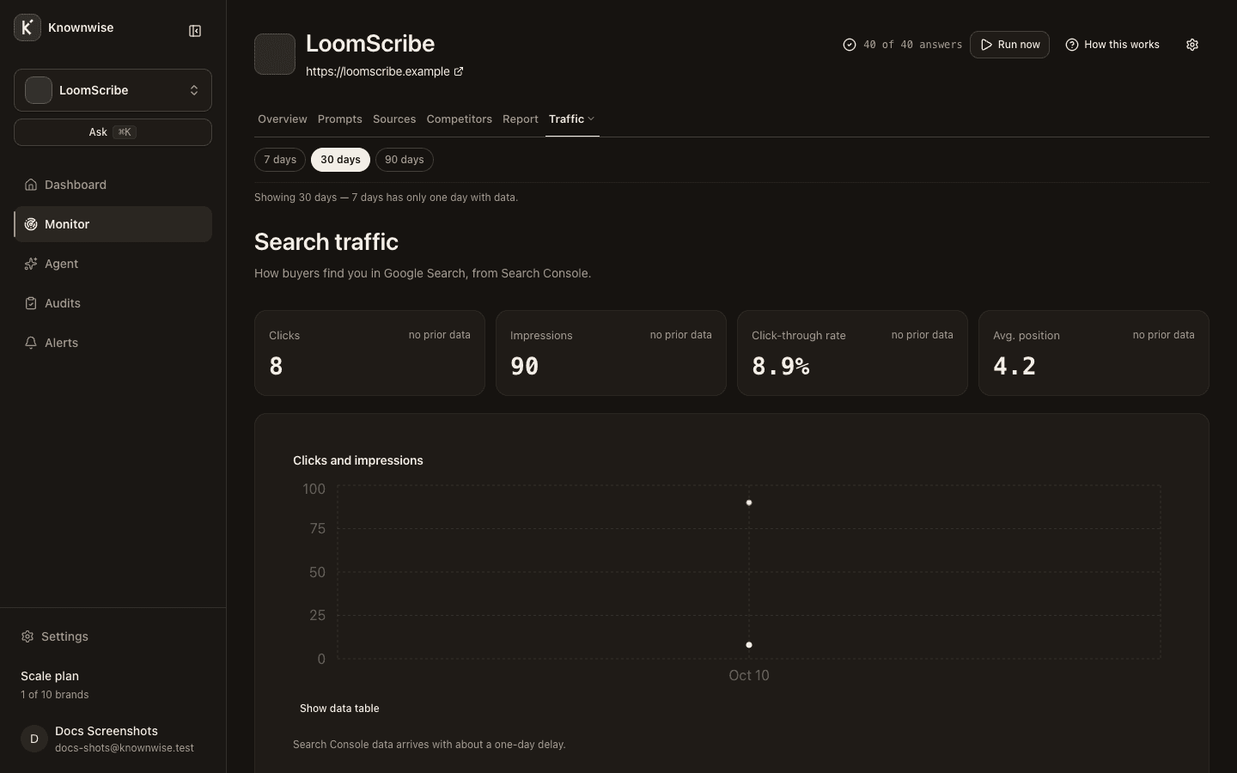Screen dimensions: 1237x773
Task: Click the Clicks metric card
Action: pos(369,353)
